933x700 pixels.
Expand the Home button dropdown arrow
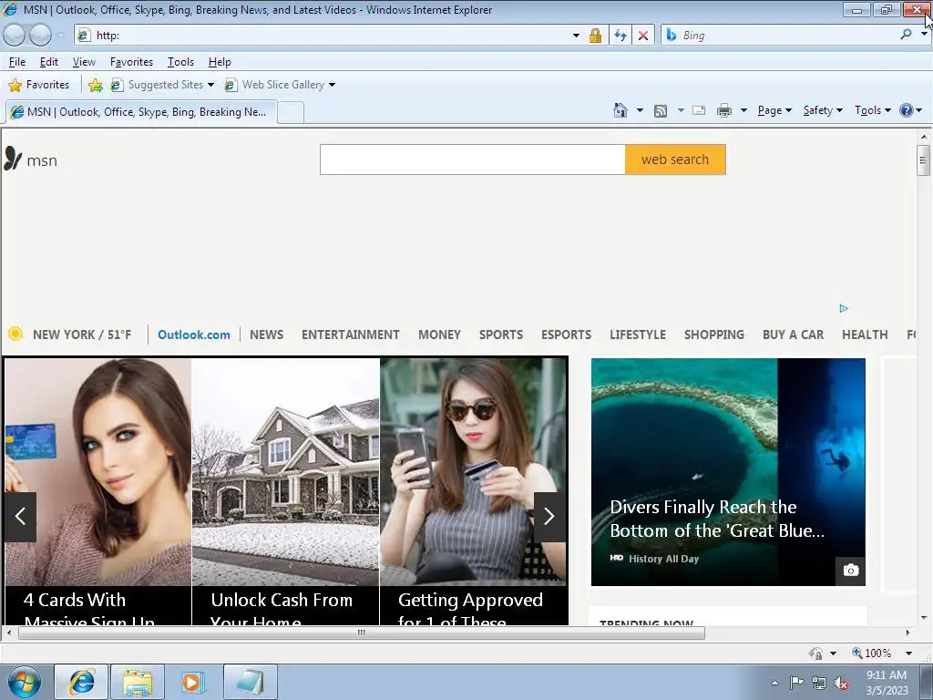640,110
